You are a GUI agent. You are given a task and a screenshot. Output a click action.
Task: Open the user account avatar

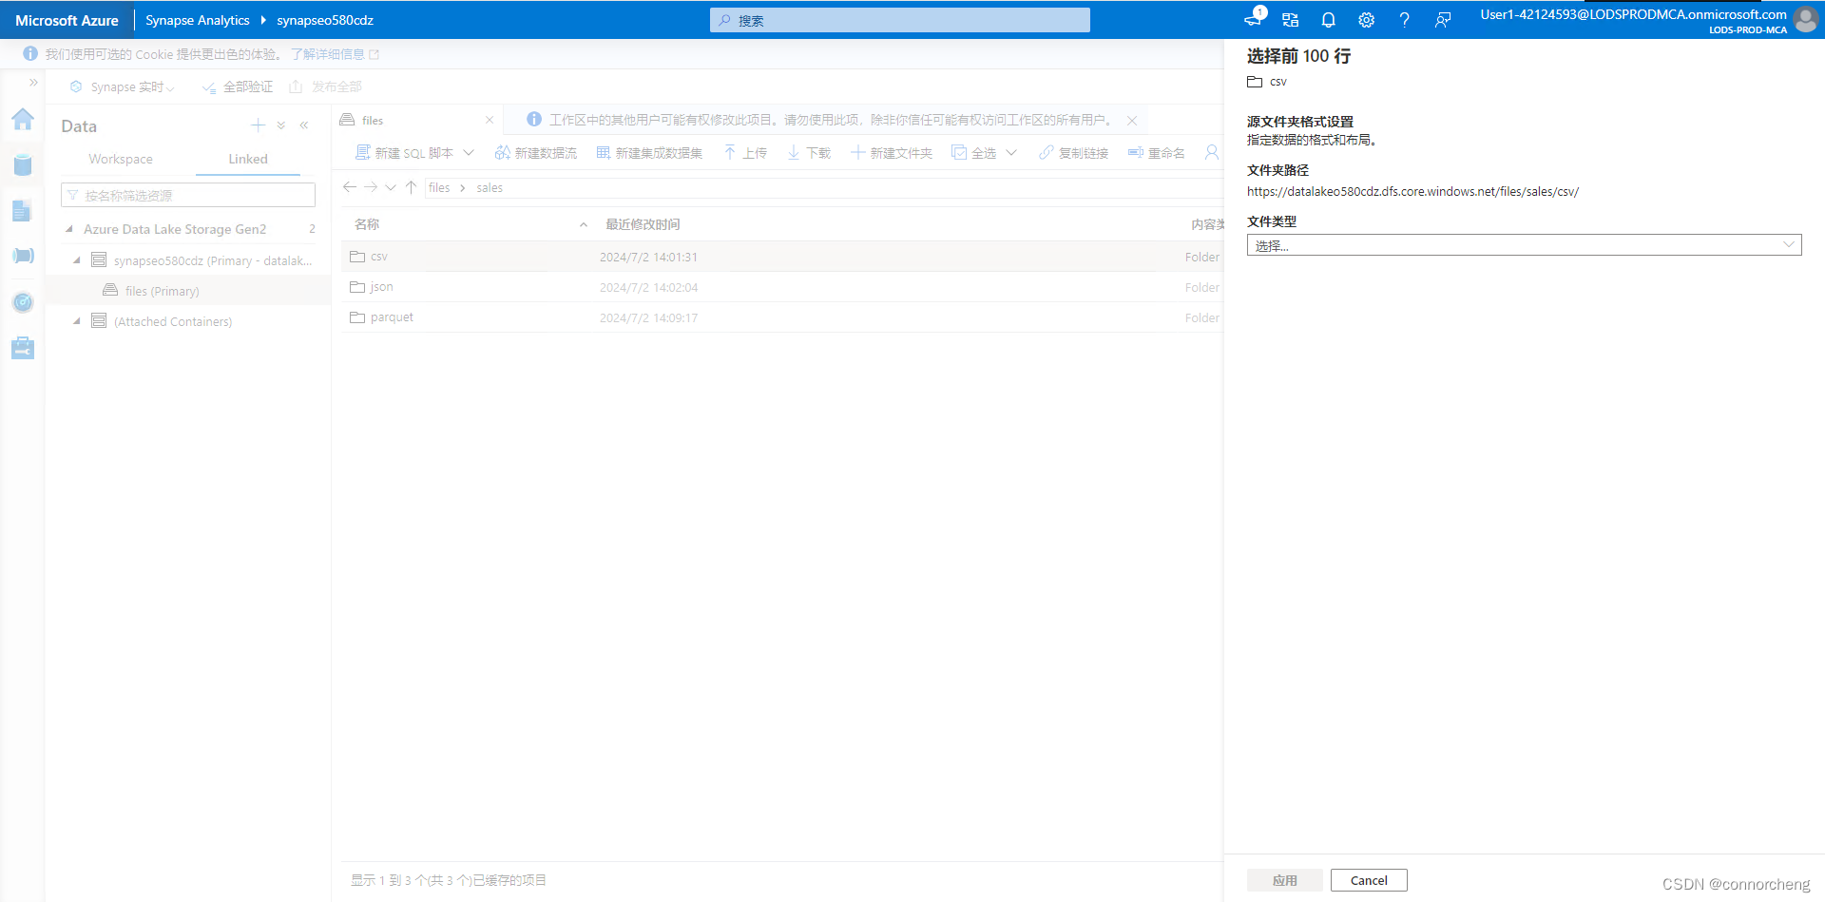[1805, 19]
